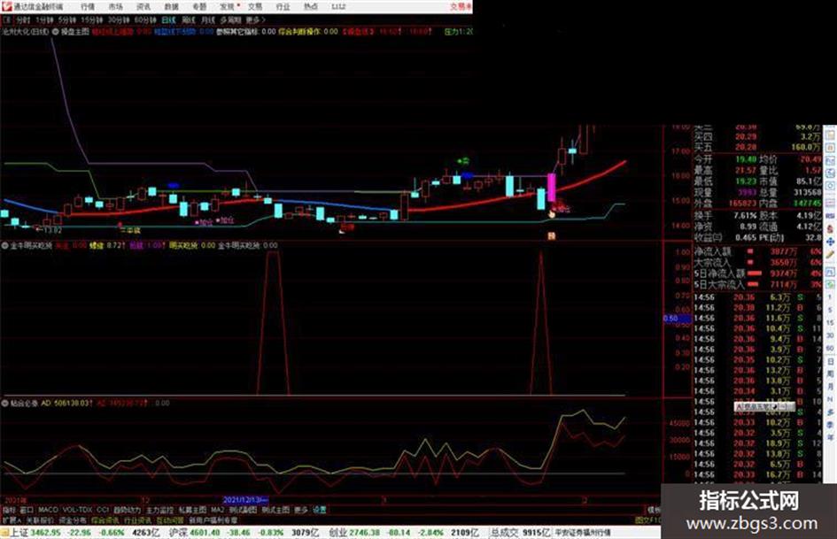Switch chart to 60分钟 period
The image size is (837, 539).
(145, 19)
